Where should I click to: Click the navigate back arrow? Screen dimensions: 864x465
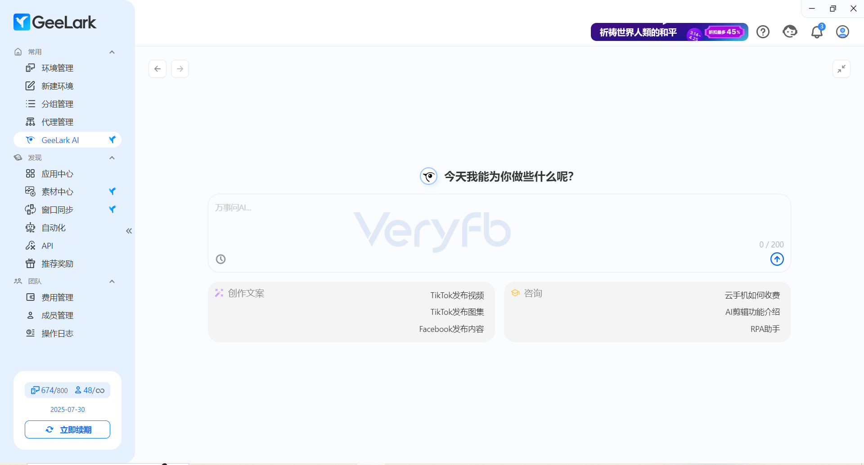[x=157, y=69]
